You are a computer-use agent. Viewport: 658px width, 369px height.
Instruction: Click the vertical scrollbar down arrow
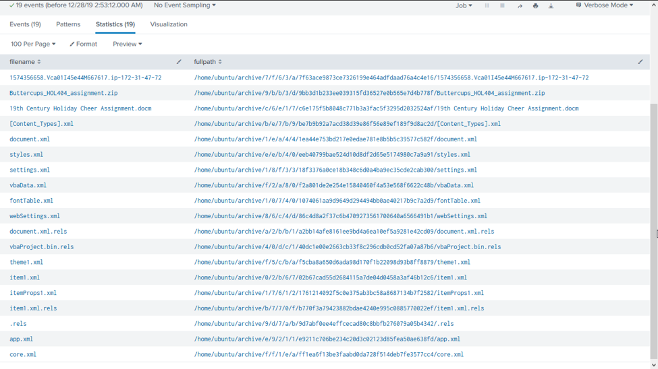pos(653,365)
